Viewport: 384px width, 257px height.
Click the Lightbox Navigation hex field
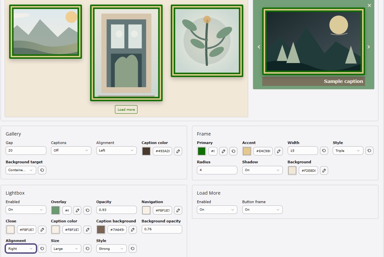[162, 210]
